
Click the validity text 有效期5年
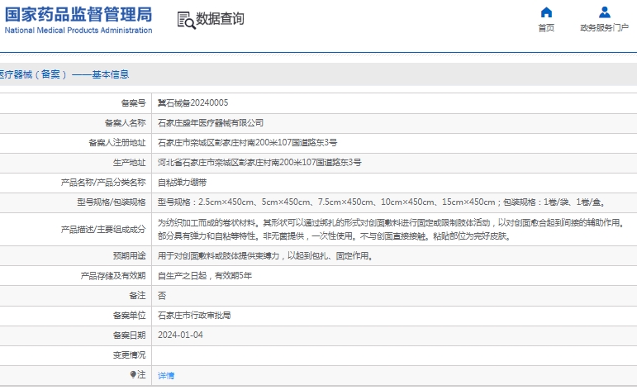233,276
